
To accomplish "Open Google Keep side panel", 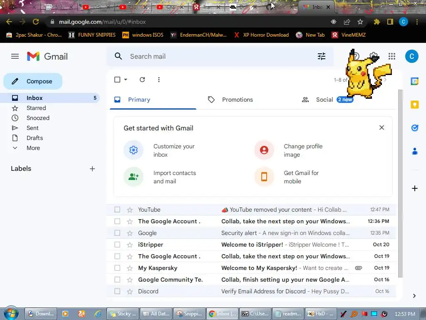I will (x=415, y=105).
